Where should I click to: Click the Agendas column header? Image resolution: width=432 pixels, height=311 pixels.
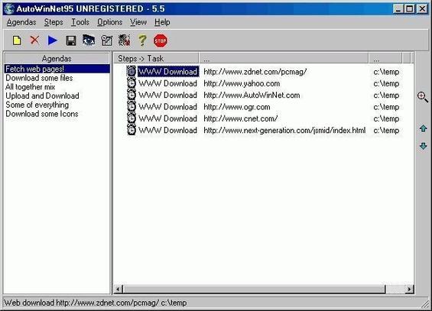tap(57, 58)
